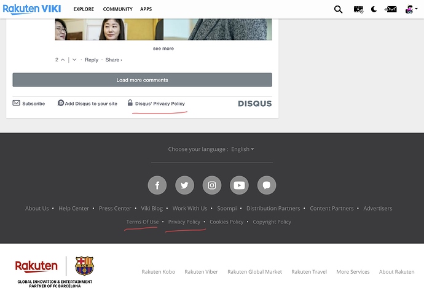Screen dimensions: 424x302
Task: Open the Instagram social icon
Action: 212,185
